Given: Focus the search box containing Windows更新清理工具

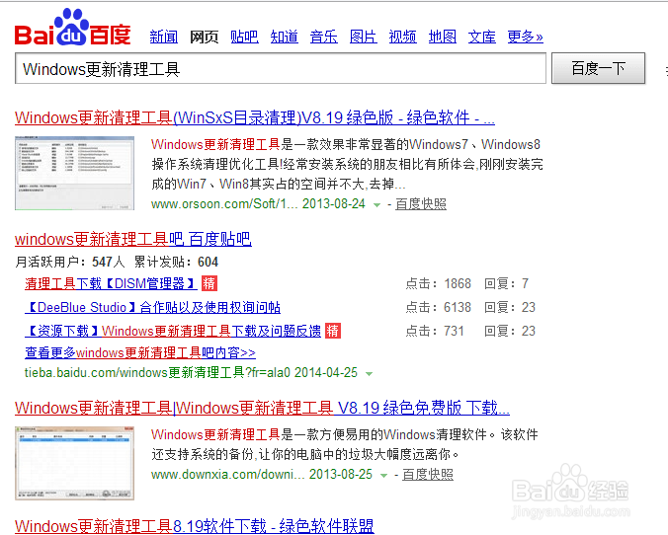Looking at the screenshot, I should (281, 68).
